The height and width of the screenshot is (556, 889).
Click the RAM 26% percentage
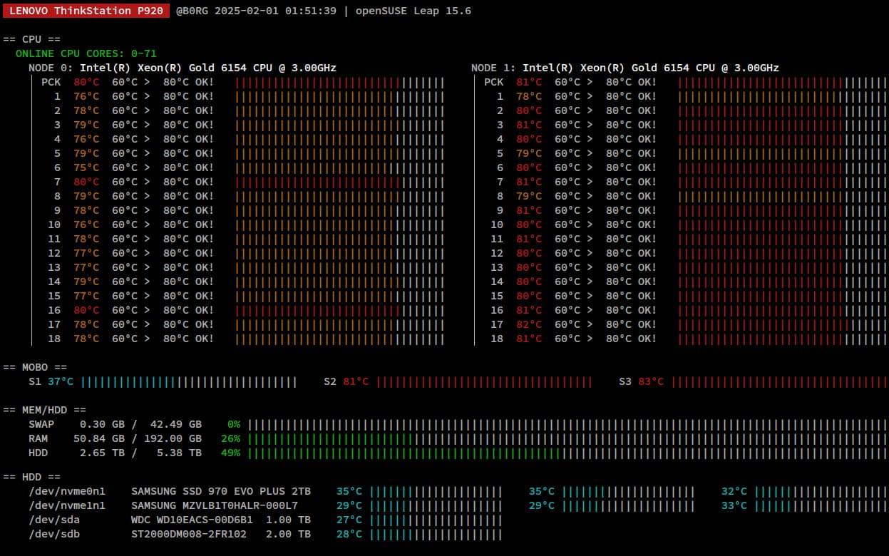pyautogui.click(x=230, y=438)
